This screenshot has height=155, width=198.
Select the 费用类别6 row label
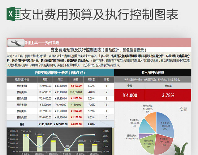22,117
